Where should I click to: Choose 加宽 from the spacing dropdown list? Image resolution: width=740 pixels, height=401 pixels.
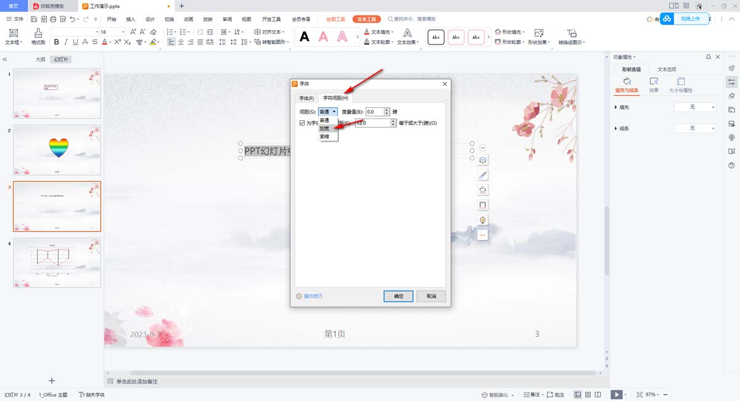tap(325, 129)
